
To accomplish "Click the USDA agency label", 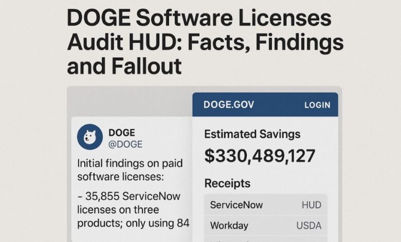I will tap(308, 226).
